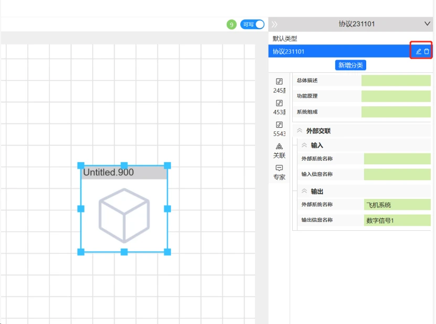This screenshot has width=436, height=324.
Task: Click the 飞机系统 output system field
Action: pyautogui.click(x=397, y=205)
